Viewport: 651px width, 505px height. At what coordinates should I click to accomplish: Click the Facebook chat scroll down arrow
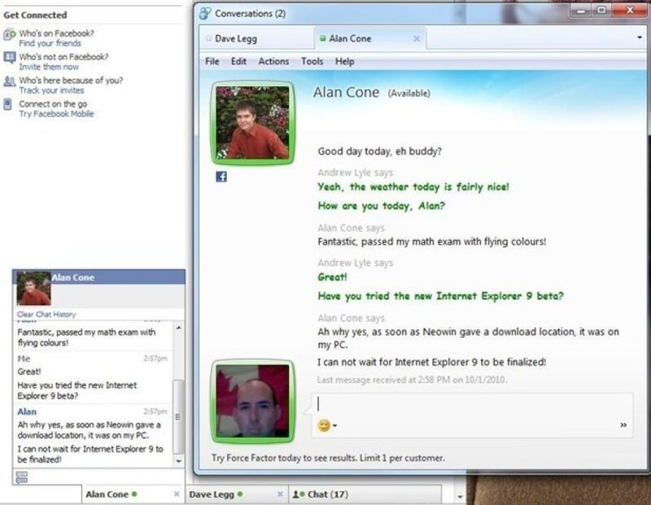[178, 461]
